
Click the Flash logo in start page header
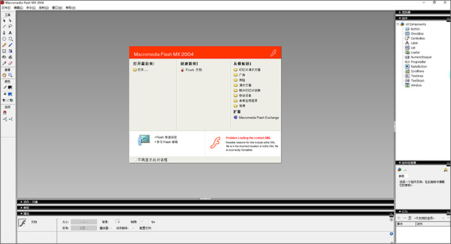coord(273,52)
